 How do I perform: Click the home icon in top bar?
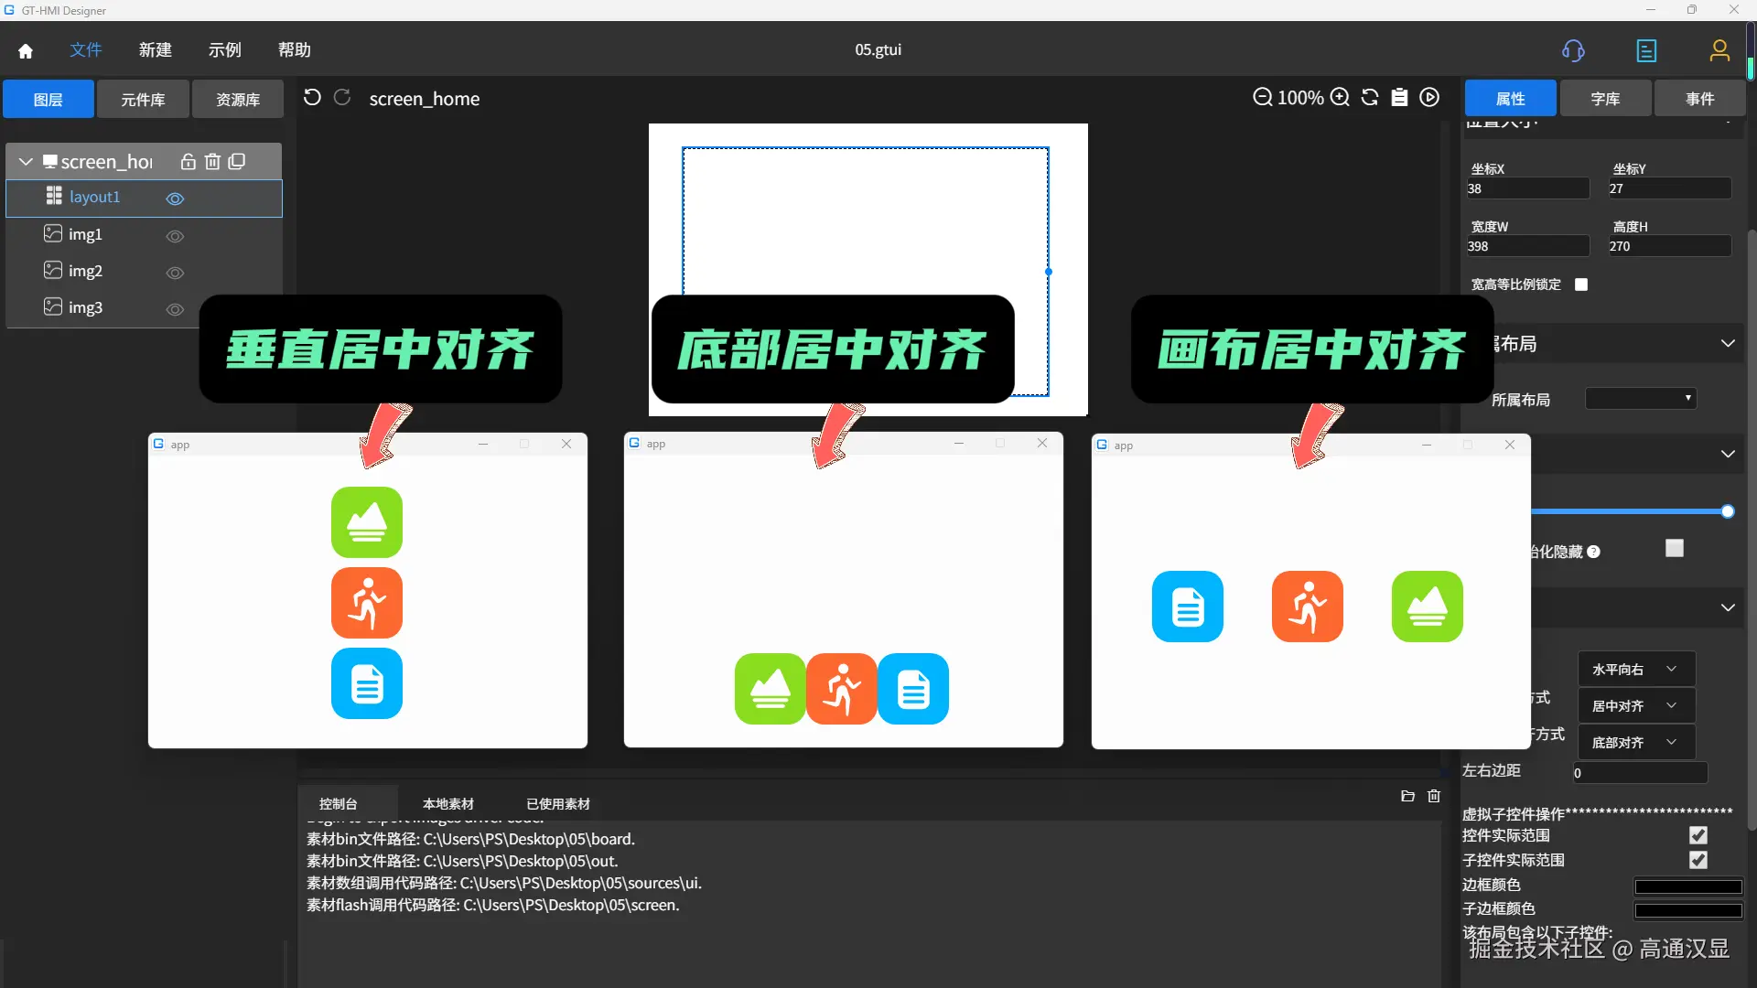click(26, 51)
